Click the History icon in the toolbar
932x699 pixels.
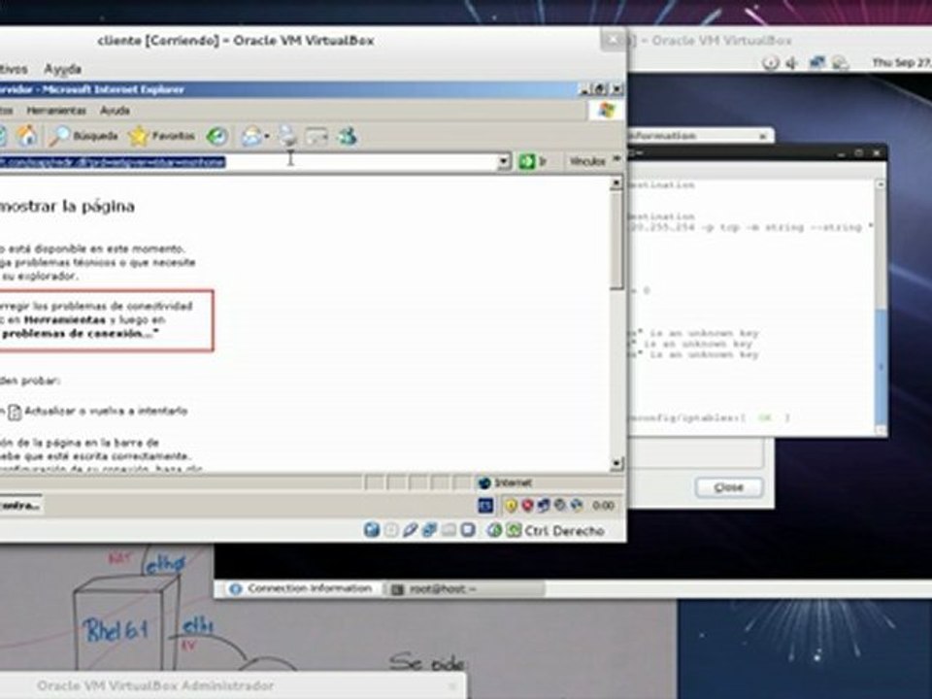(x=216, y=136)
